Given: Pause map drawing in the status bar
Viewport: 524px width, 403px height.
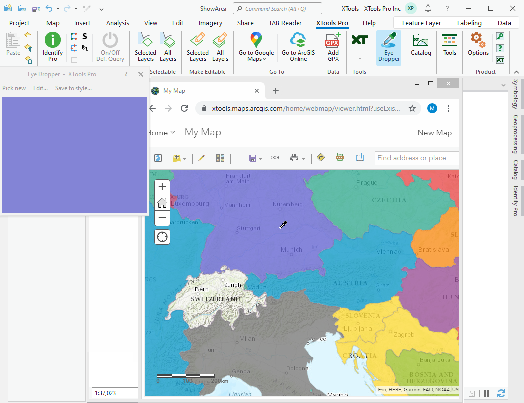Looking at the screenshot, I should point(487,393).
